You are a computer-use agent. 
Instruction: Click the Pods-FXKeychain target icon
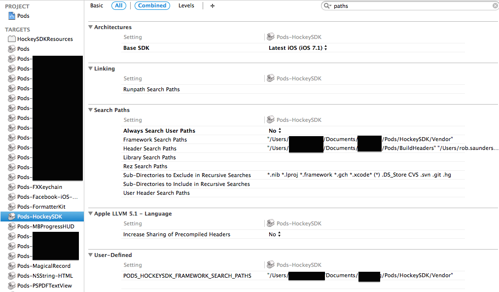tap(12, 187)
